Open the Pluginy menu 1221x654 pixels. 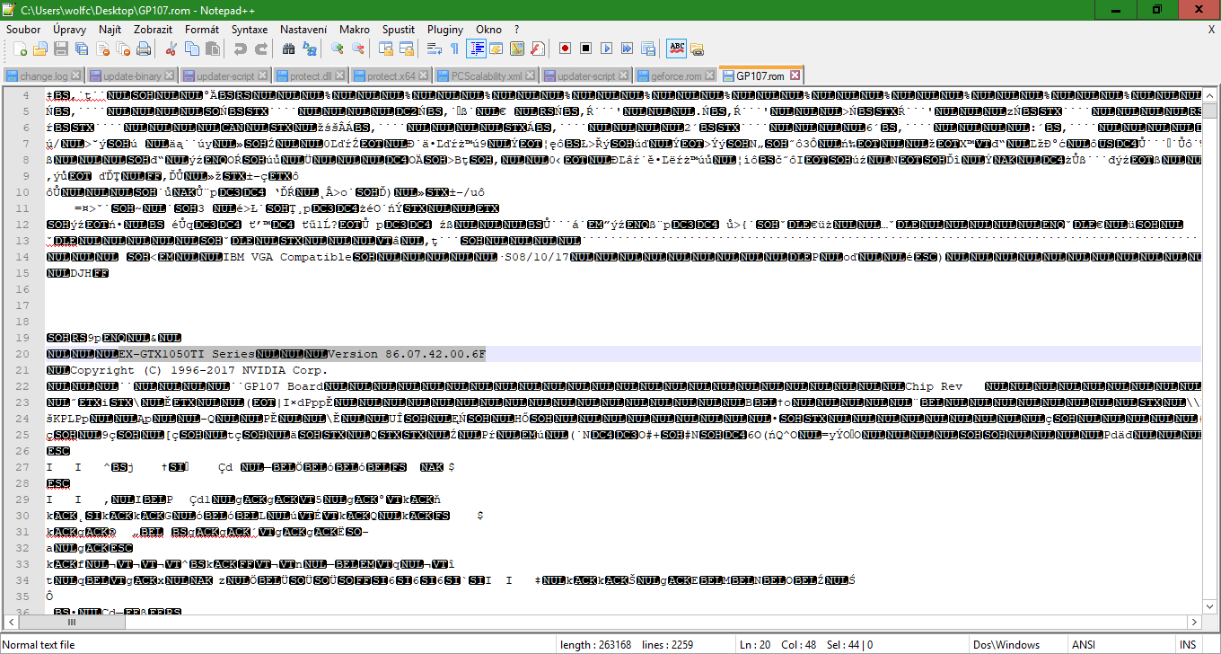coord(445,30)
